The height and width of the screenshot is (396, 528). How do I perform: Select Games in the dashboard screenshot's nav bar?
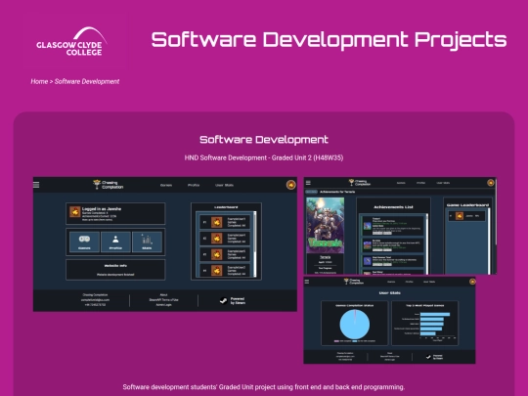pyautogui.click(x=166, y=185)
